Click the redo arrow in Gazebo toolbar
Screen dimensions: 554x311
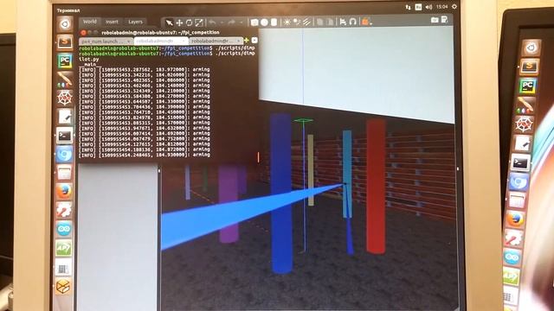[232, 22]
